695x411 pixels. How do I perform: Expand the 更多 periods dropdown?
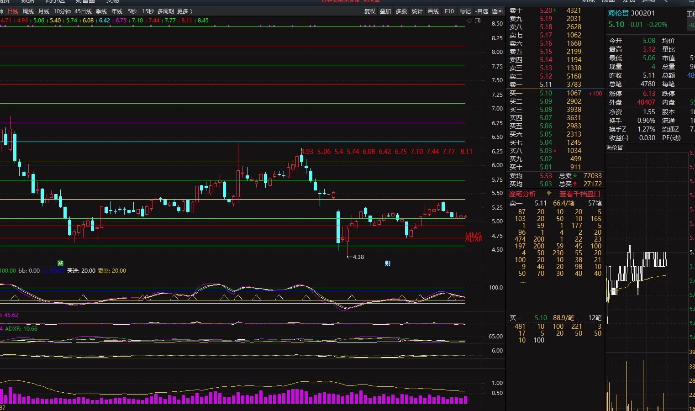pyautogui.click(x=184, y=11)
